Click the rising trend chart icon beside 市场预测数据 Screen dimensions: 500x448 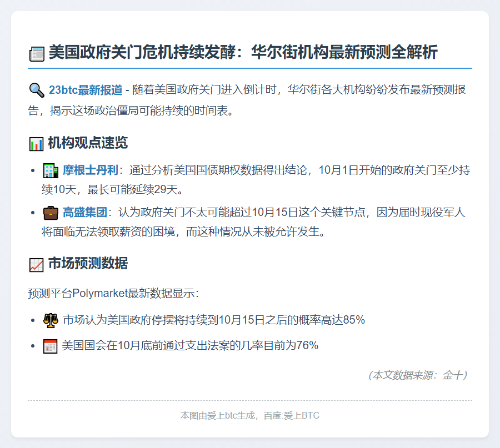click(x=36, y=264)
